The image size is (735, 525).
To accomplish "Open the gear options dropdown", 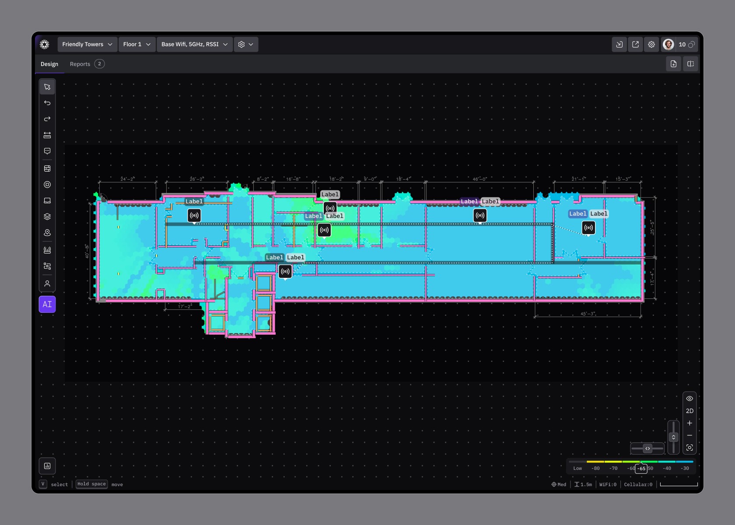I will 246,44.
